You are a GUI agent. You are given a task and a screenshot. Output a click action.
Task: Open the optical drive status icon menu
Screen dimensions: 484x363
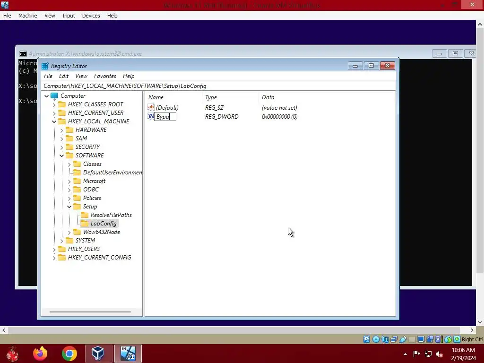click(376, 339)
